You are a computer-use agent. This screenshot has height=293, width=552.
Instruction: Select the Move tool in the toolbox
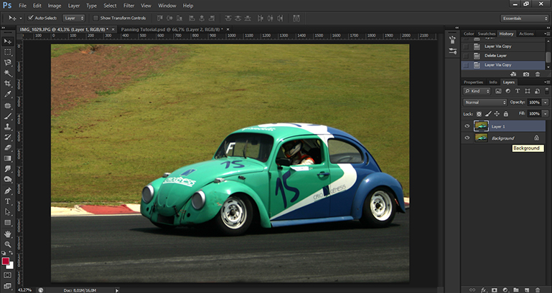coord(7,42)
